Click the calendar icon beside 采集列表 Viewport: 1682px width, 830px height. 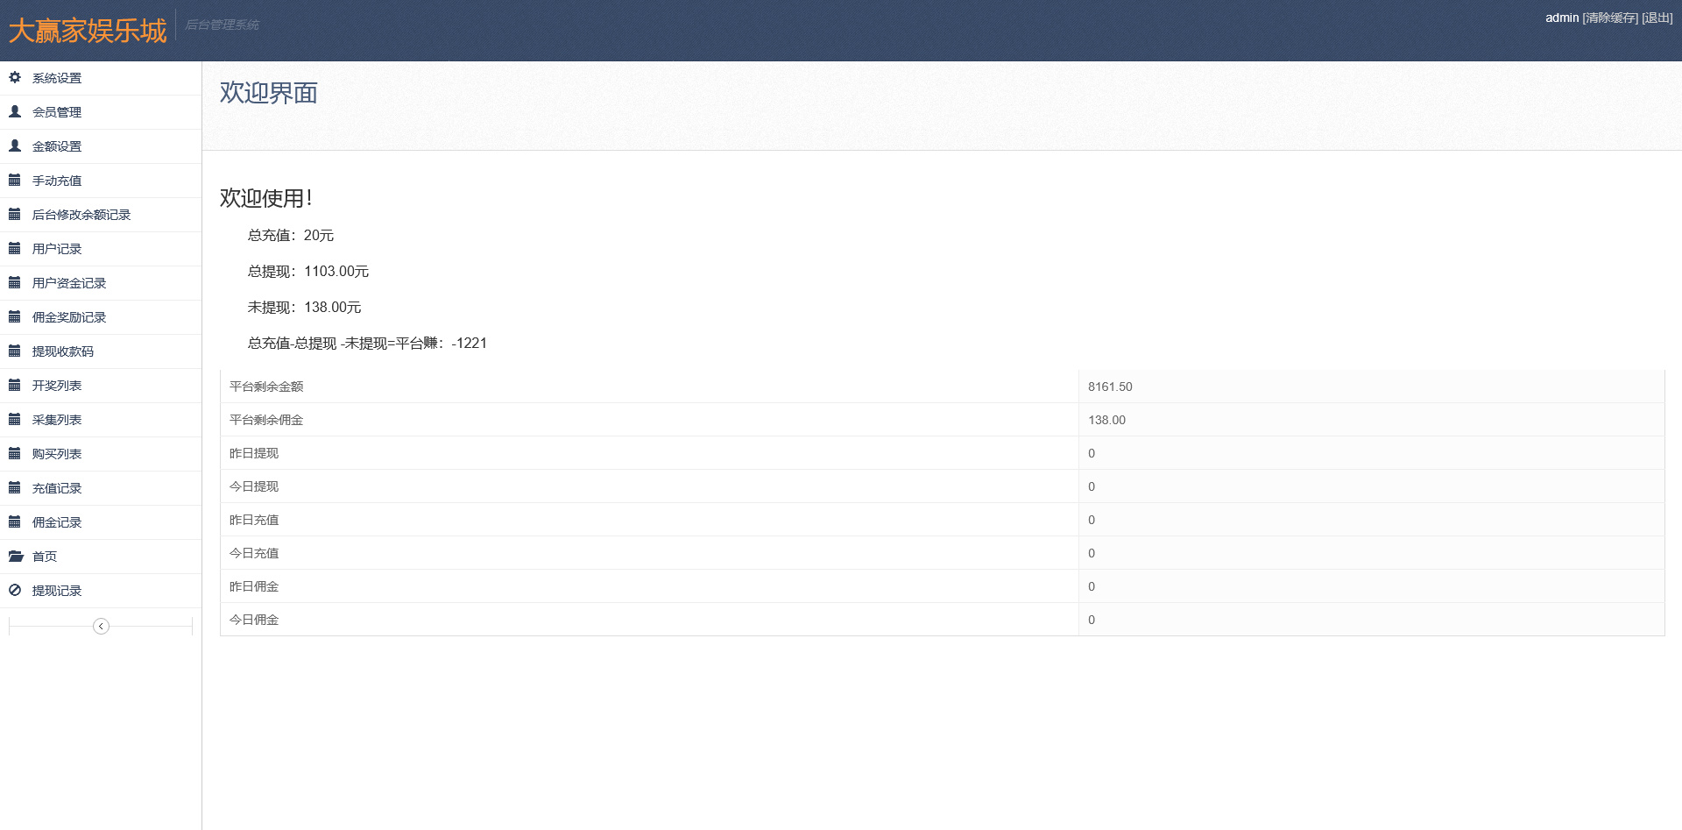[15, 420]
